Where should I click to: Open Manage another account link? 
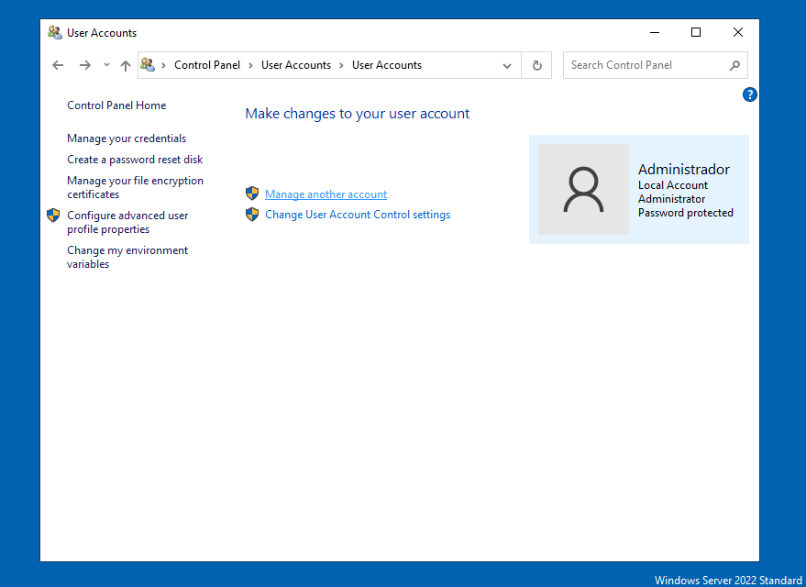(x=326, y=194)
